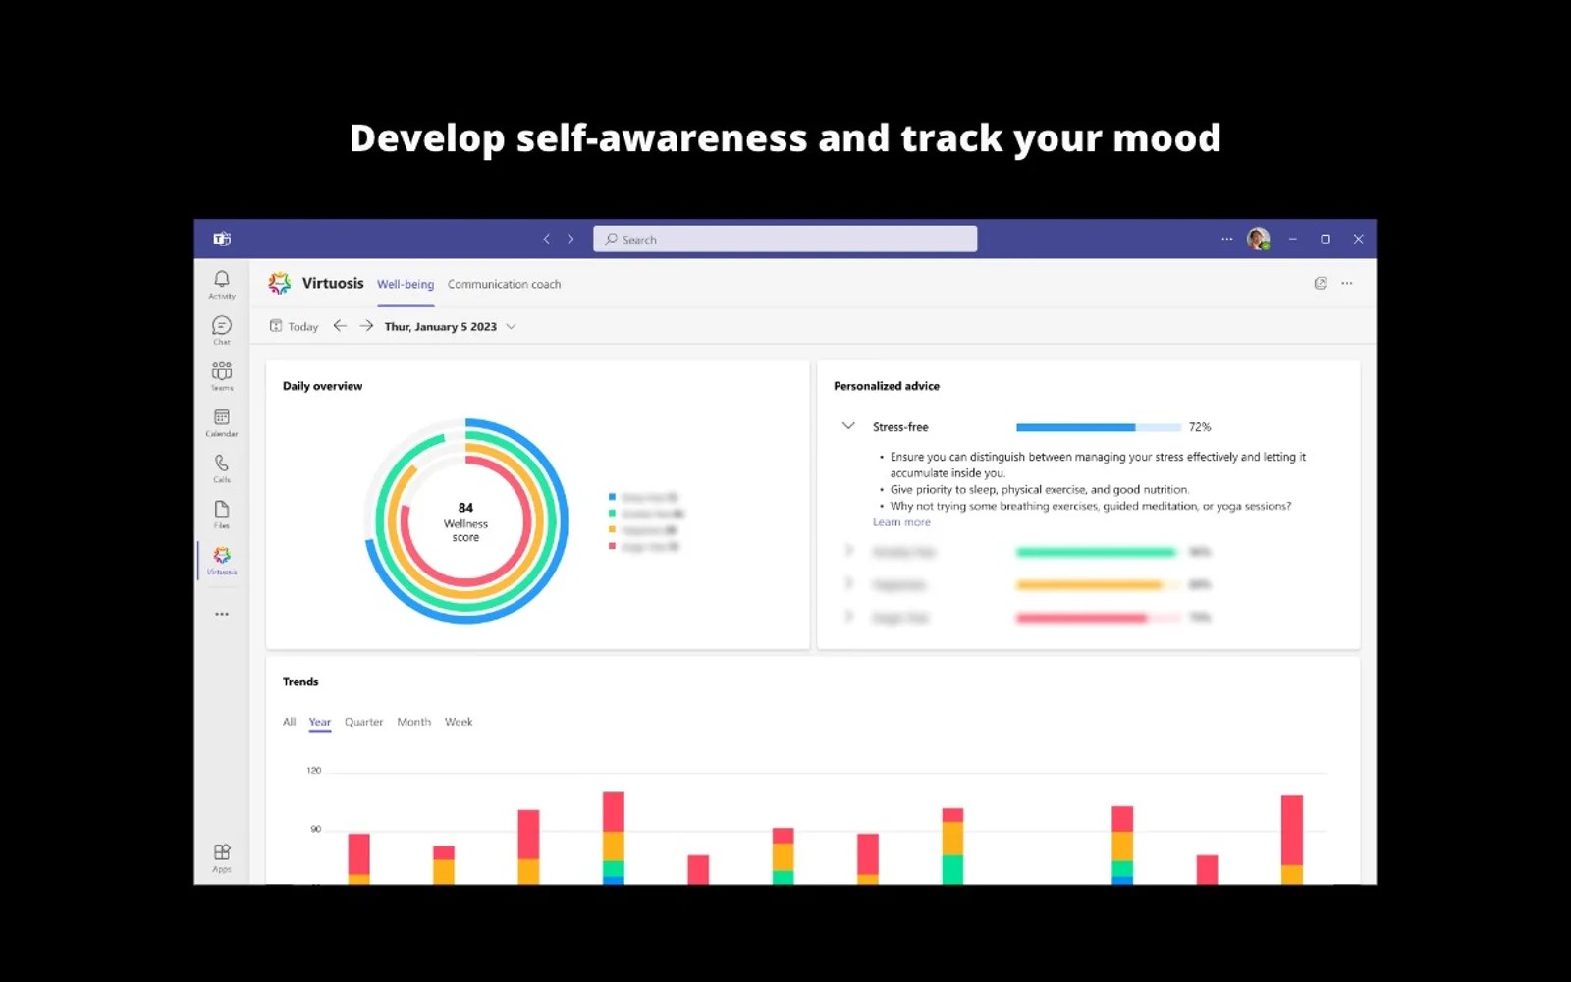1571x982 pixels.
Task: Open Files in the sidebar
Action: 222,514
